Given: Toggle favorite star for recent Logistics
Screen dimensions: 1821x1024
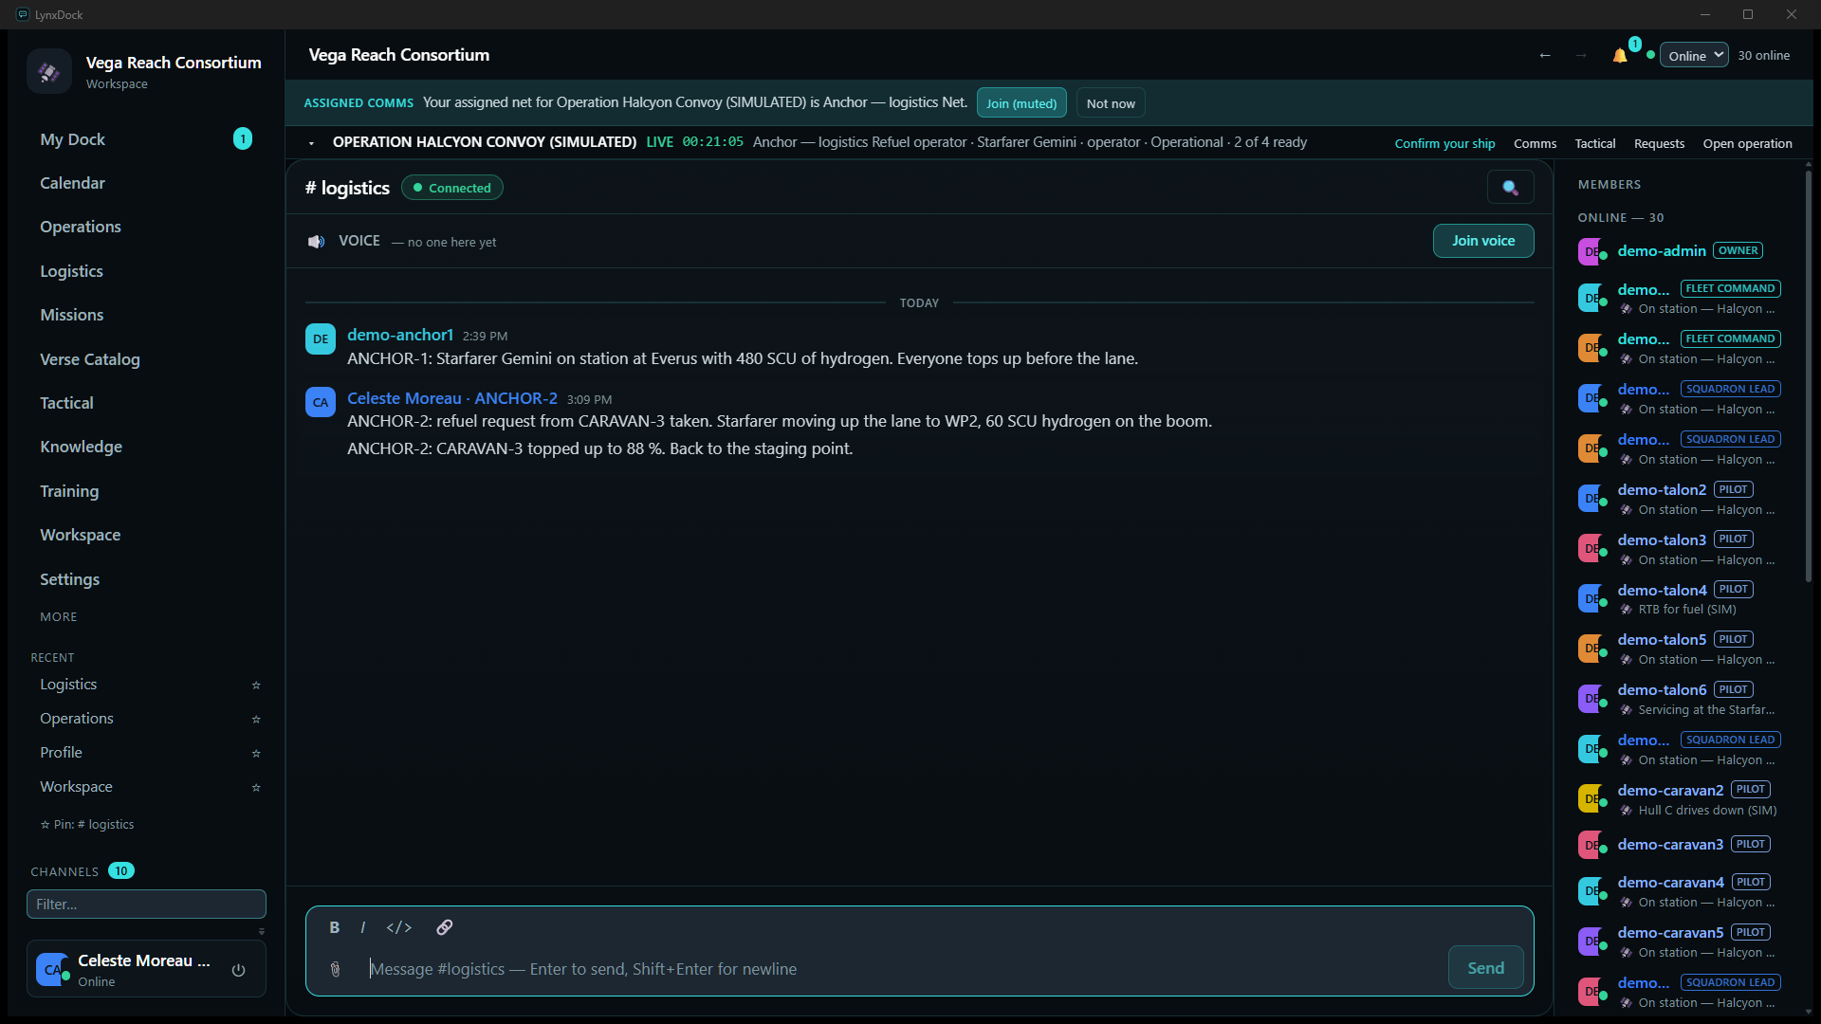Looking at the screenshot, I should tap(256, 685).
